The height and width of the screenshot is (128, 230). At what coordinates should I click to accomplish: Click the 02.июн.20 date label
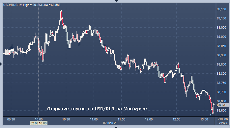(x=110, y=123)
